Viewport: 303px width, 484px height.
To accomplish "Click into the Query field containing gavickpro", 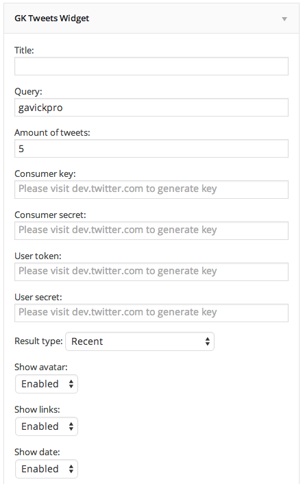I will click(x=151, y=108).
